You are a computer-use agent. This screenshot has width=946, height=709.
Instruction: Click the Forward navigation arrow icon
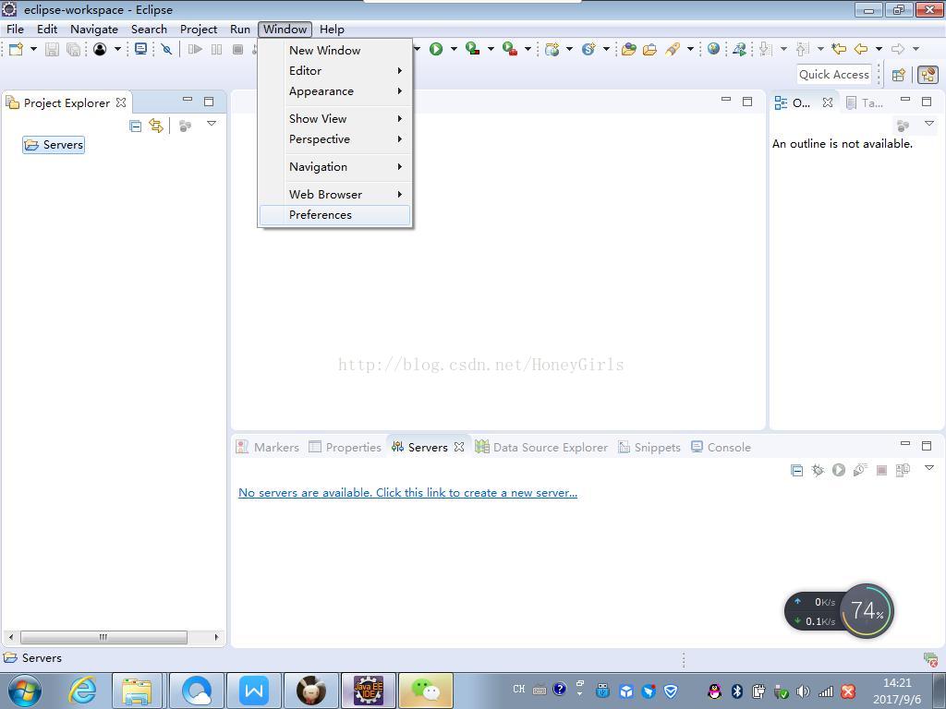pyautogui.click(x=898, y=50)
